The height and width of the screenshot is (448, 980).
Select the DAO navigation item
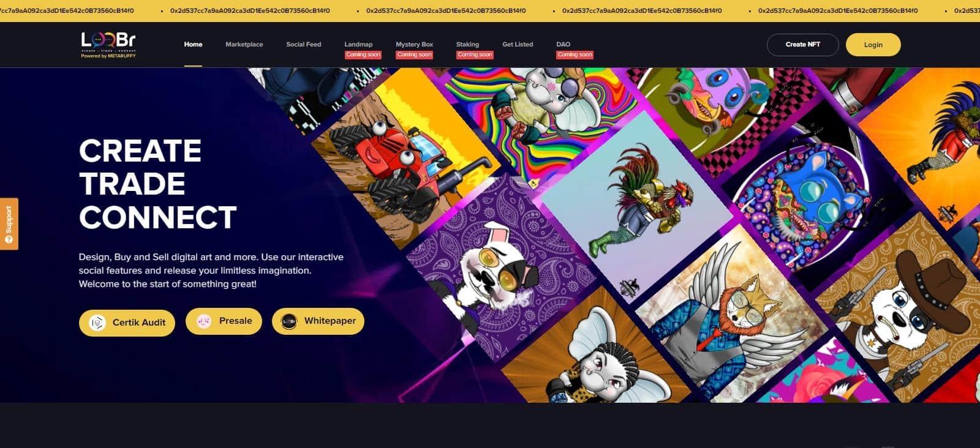coord(563,44)
